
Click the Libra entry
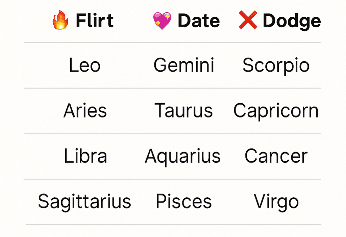click(x=85, y=156)
